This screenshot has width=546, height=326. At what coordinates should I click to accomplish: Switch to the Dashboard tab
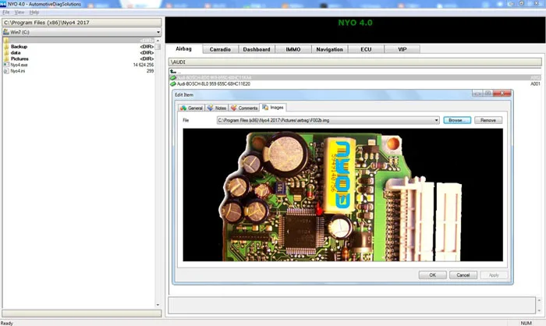click(257, 49)
